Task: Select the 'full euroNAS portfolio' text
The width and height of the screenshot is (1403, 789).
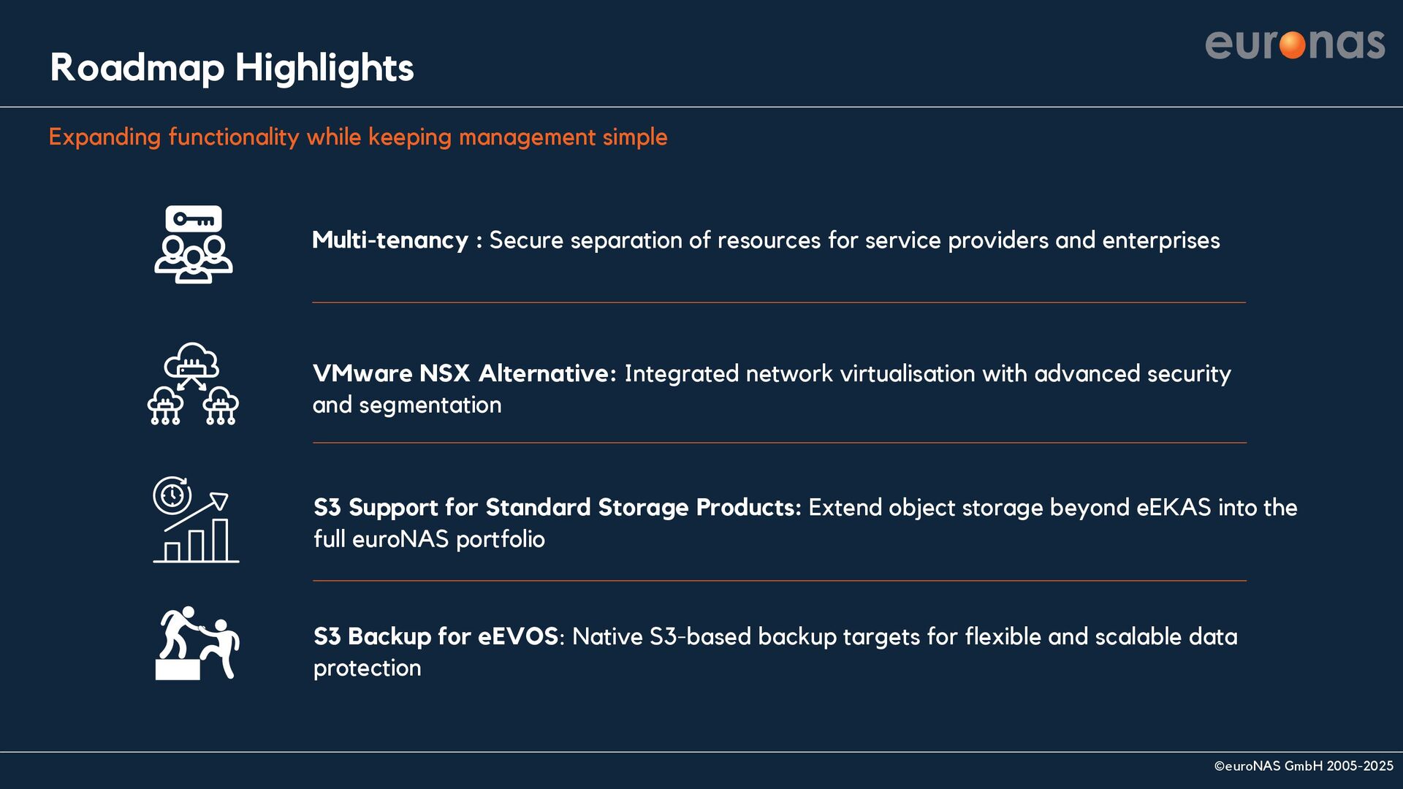Action: pyautogui.click(x=429, y=539)
